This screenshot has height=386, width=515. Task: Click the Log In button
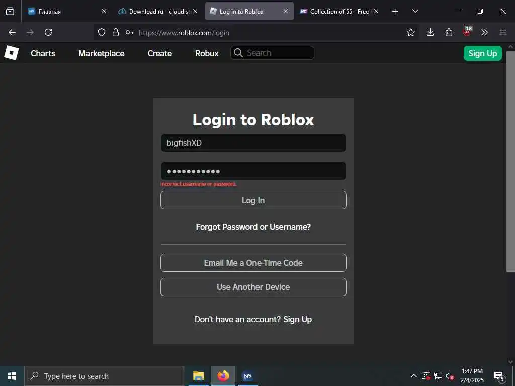pos(253,200)
